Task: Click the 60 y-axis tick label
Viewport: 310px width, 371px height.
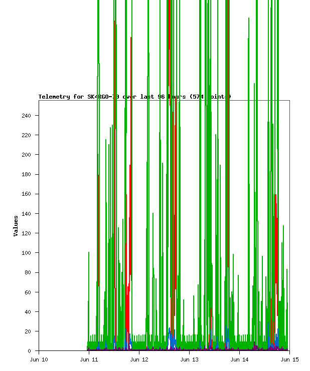Action: pyautogui.click(x=28, y=292)
